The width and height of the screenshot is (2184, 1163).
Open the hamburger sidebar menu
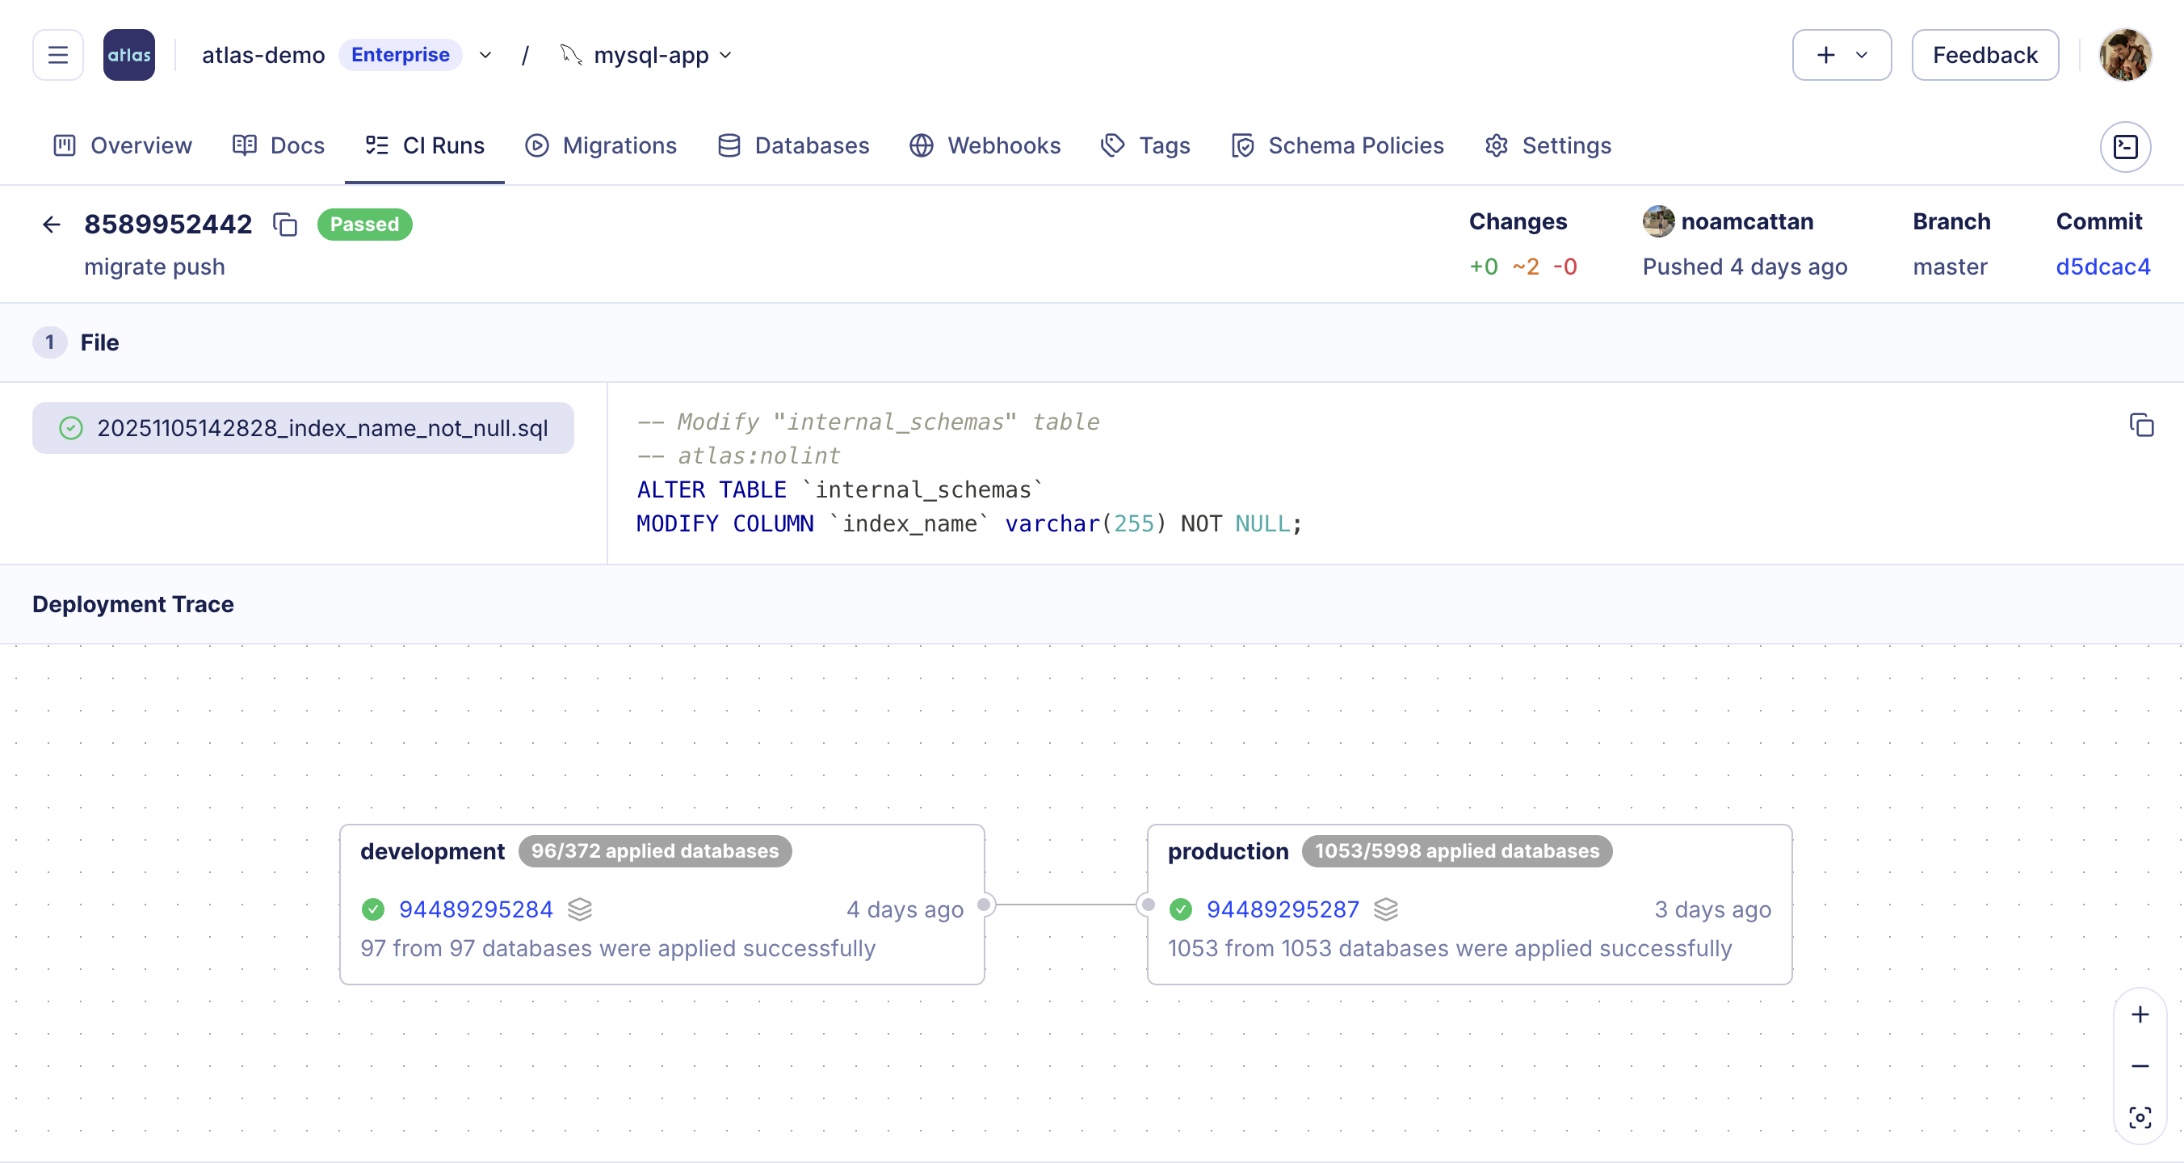coord(57,55)
